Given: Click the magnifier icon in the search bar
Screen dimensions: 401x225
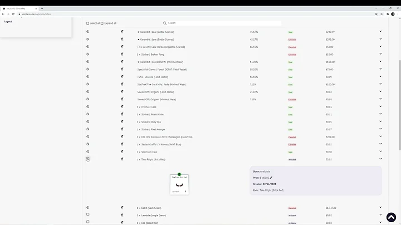Looking at the screenshot, I should pyautogui.click(x=165, y=23).
